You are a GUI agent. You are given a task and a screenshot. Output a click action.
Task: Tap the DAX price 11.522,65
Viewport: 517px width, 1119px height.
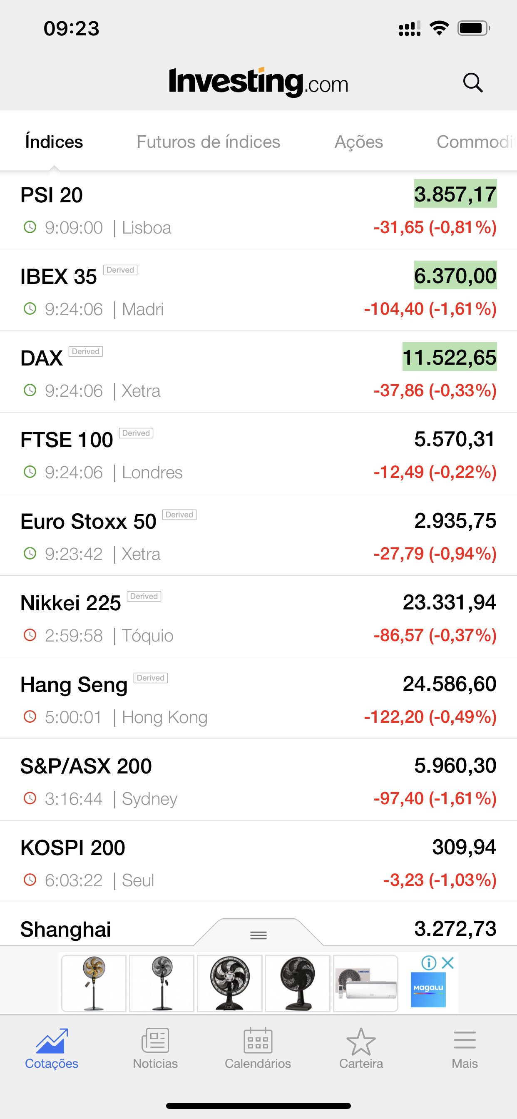[449, 357]
